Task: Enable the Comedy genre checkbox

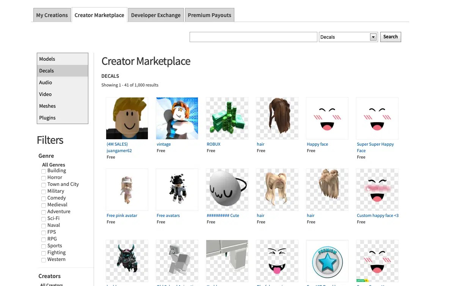Action: coord(44,199)
